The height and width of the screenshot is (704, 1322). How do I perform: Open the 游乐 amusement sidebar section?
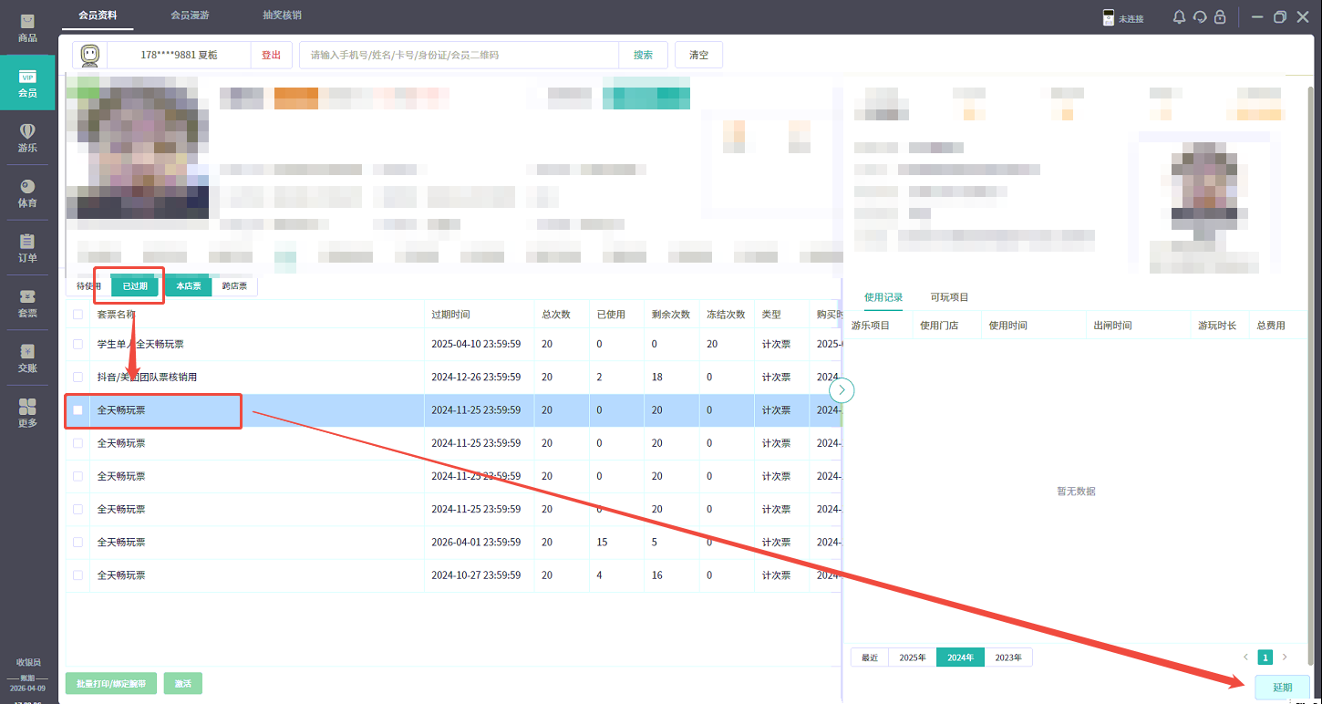pos(27,138)
